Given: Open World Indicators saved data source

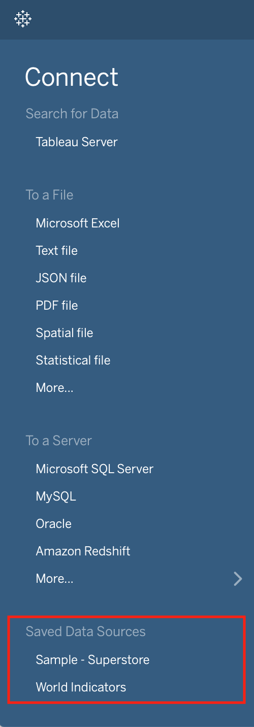Looking at the screenshot, I should tap(81, 687).
